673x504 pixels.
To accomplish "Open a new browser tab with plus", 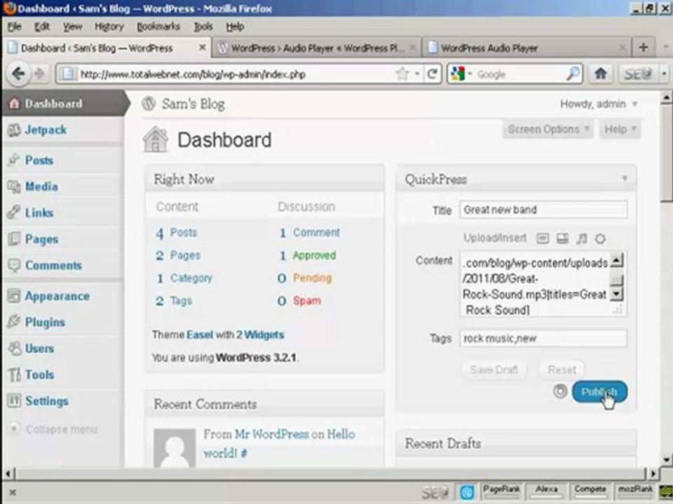I will (644, 47).
